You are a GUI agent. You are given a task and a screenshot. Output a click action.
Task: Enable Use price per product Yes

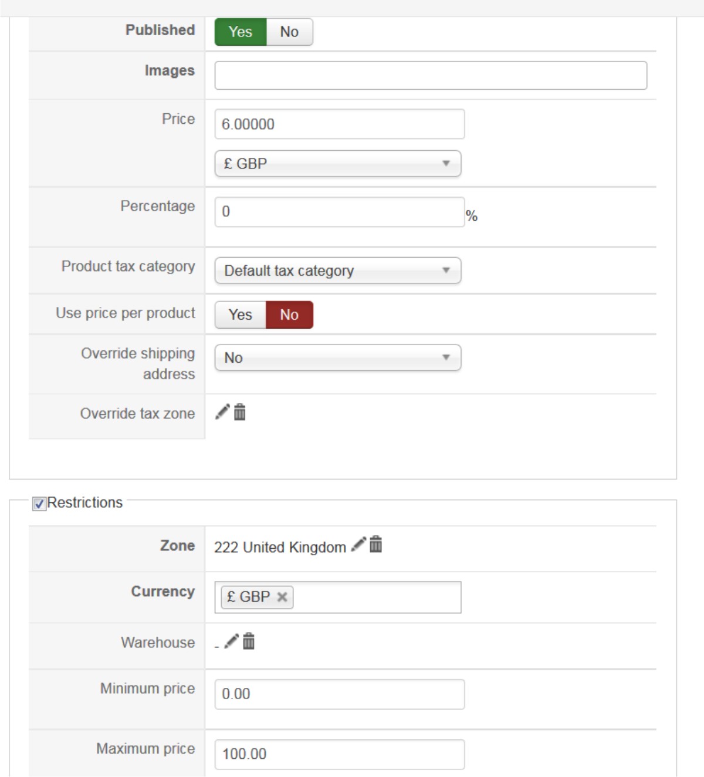coord(241,315)
